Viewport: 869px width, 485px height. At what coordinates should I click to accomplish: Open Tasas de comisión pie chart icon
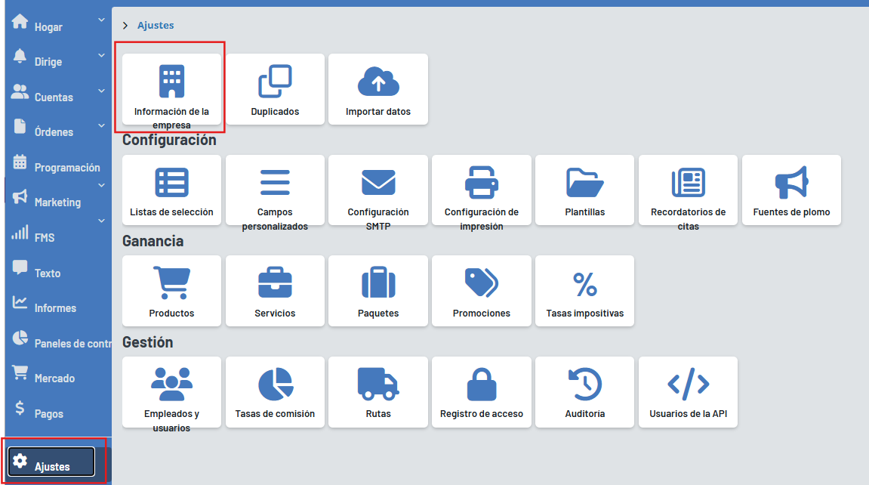click(275, 384)
